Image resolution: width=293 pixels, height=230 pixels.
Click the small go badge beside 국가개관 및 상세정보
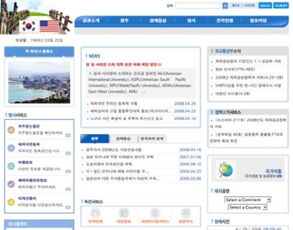tap(280, 176)
